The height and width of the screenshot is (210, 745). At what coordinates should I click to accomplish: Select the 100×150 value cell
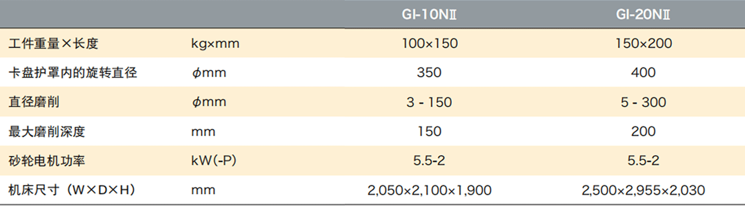coord(429,44)
